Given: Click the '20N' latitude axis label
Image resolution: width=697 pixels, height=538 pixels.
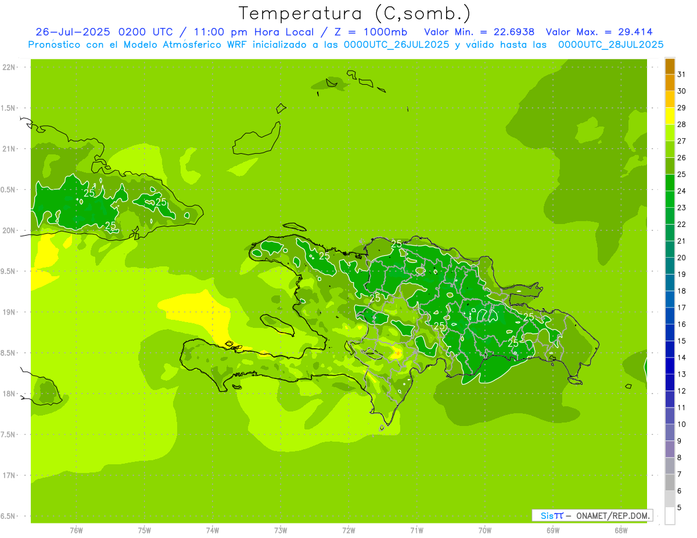Looking at the screenshot, I should tap(9, 230).
